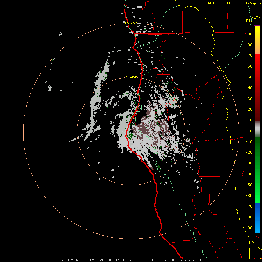
Task: Click the NEXR label above the scale
Action: [256, 17]
